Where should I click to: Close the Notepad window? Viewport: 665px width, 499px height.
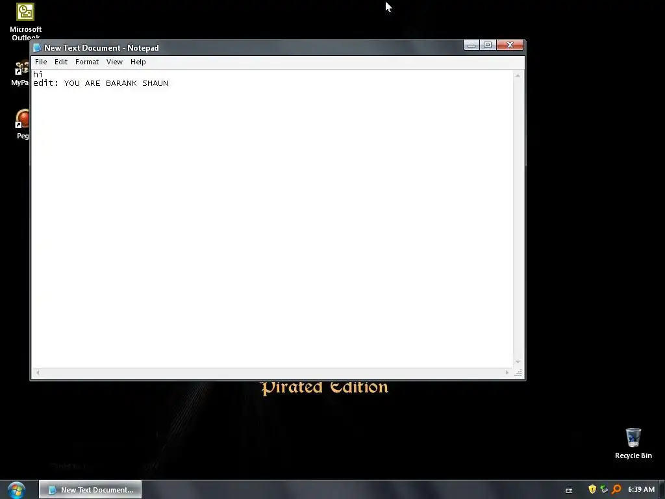tap(510, 45)
